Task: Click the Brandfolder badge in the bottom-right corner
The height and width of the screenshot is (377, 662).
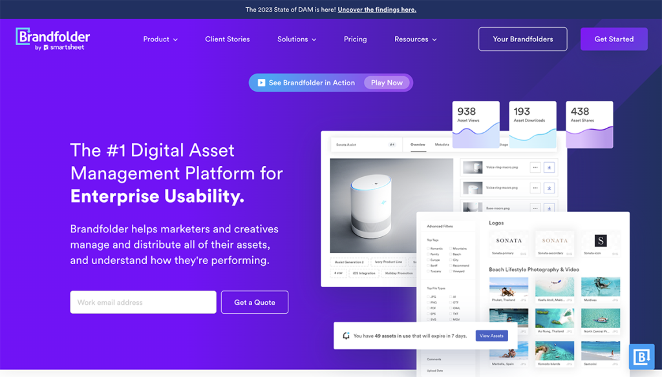Action: coord(642,356)
